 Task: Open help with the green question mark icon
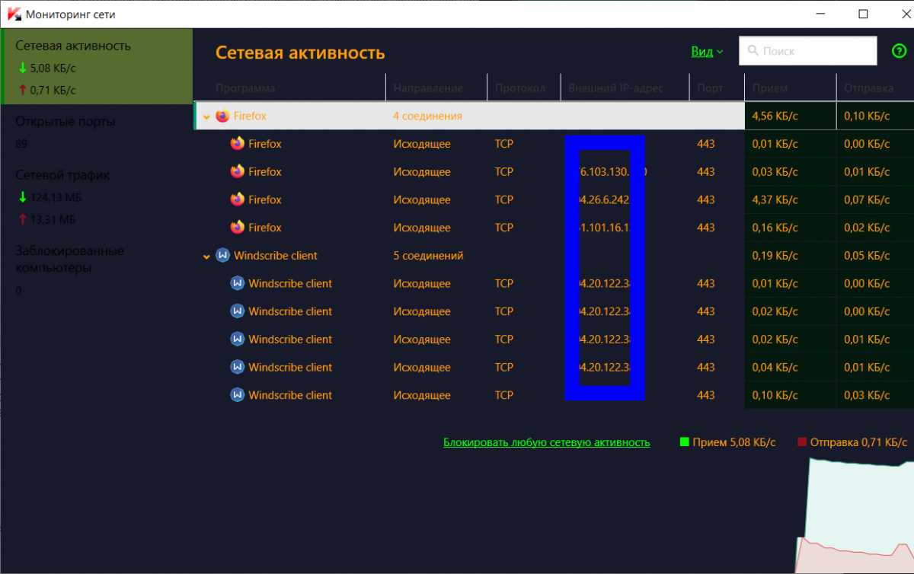[x=899, y=51]
